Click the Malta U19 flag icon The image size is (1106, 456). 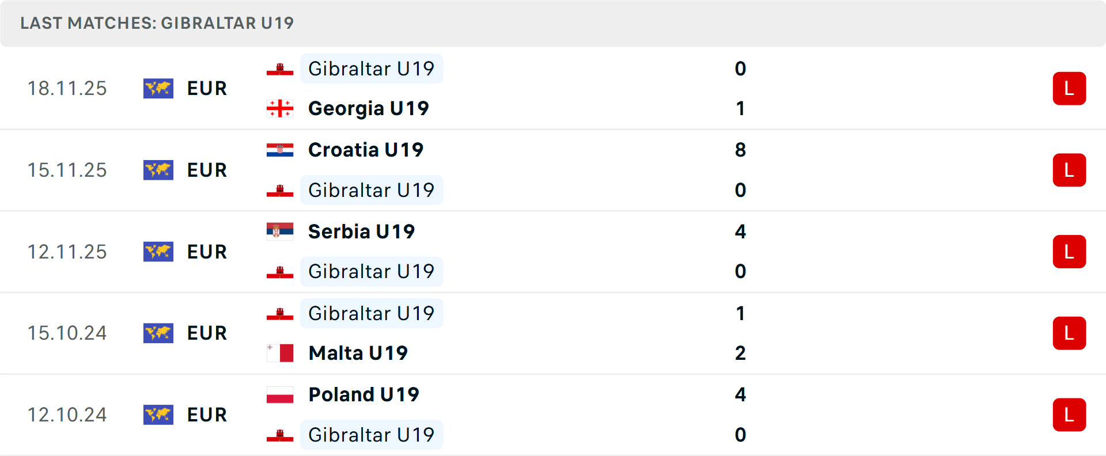click(x=280, y=353)
